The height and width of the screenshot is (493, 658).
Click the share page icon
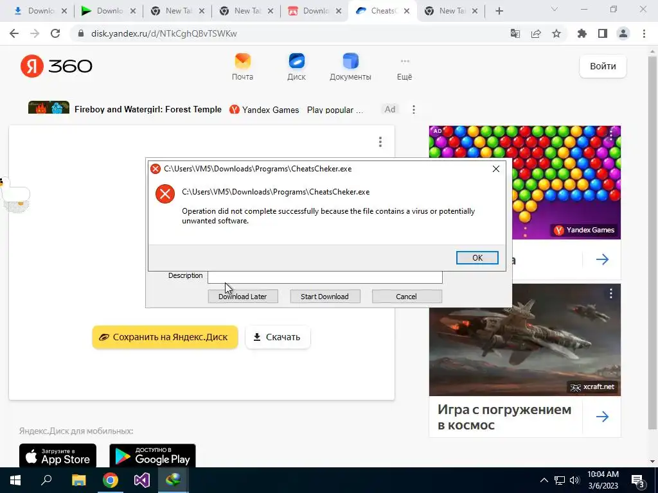536,33
